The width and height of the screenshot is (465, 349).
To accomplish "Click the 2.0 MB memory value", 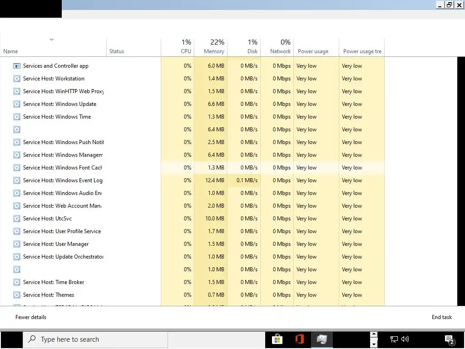I will pyautogui.click(x=216, y=206).
